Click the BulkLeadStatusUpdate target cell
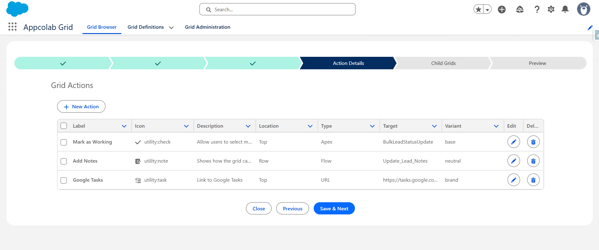This screenshot has width=599, height=250. click(x=408, y=142)
